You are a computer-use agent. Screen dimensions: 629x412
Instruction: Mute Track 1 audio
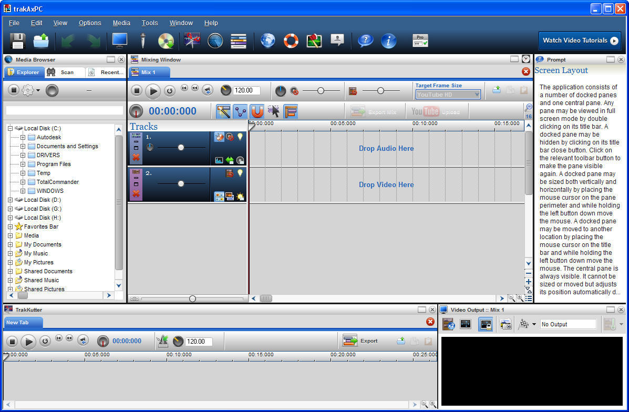tap(230, 138)
